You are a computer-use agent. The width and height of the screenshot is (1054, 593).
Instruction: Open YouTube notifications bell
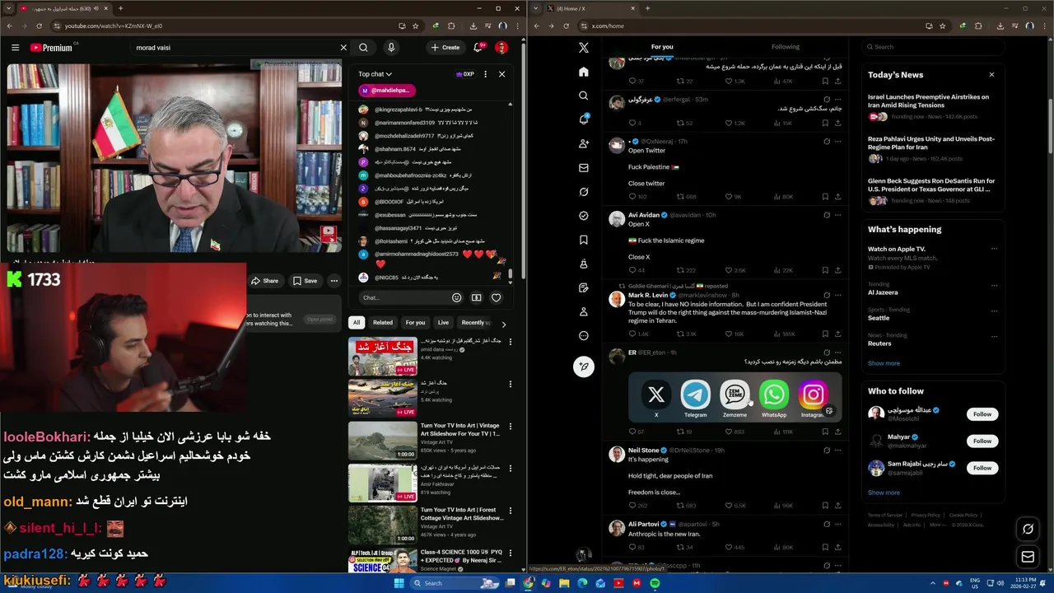click(x=478, y=48)
